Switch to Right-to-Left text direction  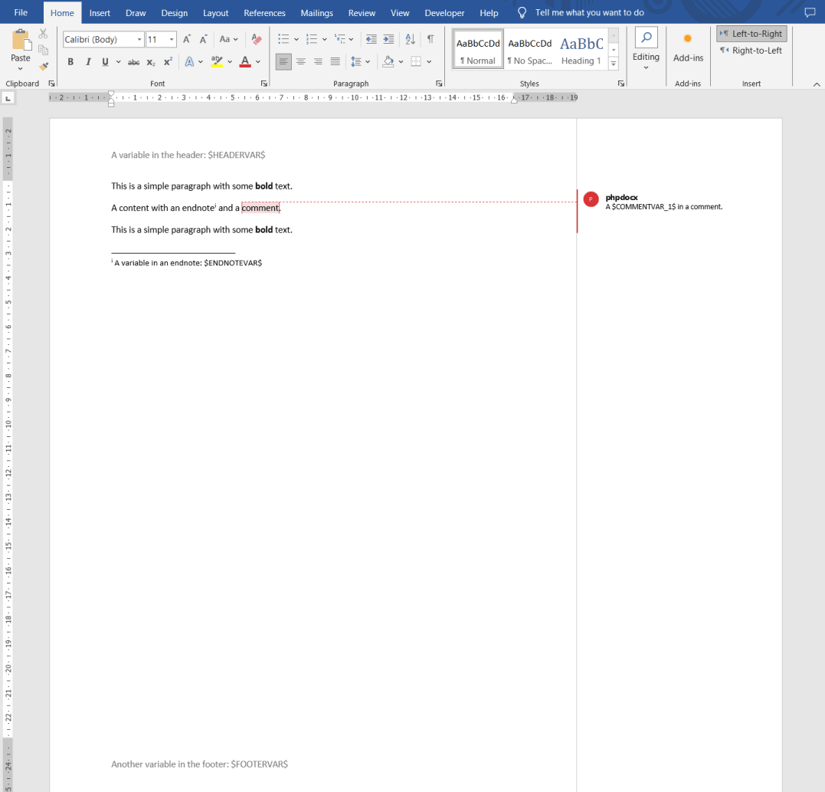pos(751,51)
